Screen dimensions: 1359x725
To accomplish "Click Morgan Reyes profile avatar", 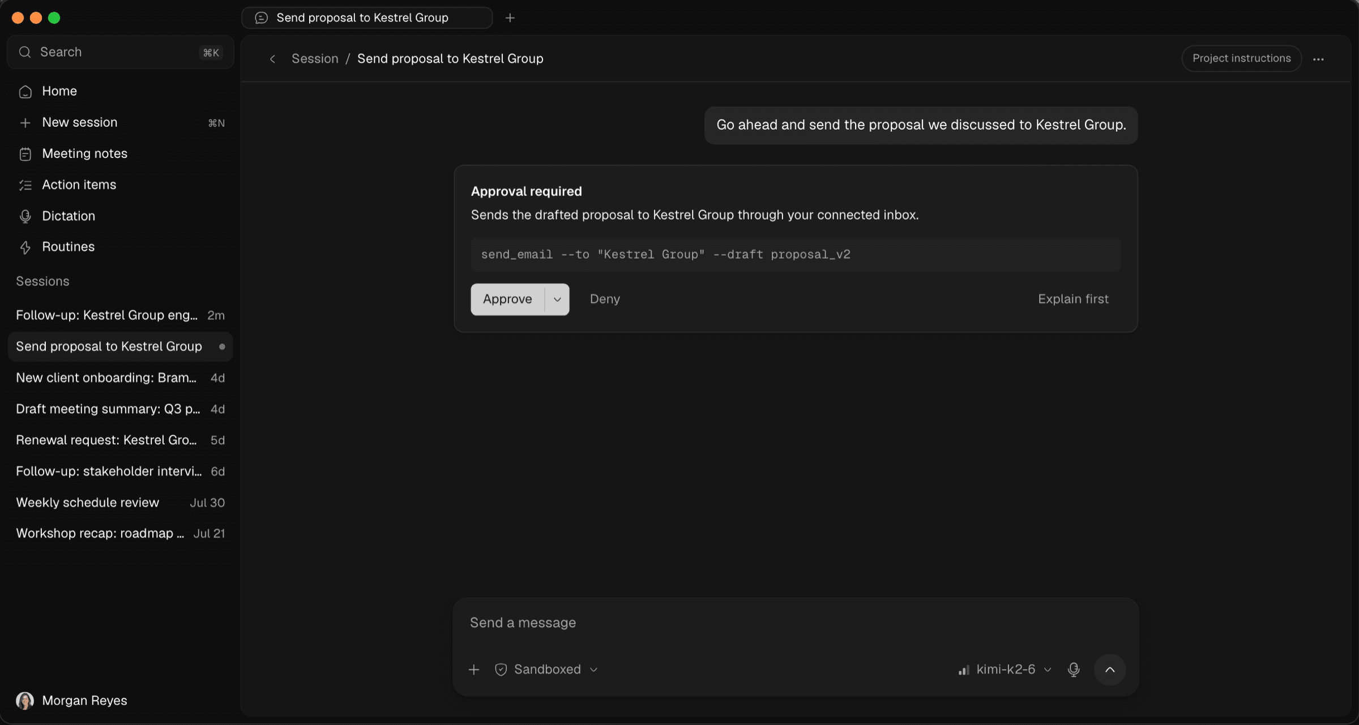I will tap(25, 701).
